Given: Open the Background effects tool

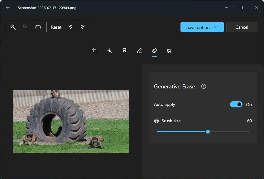Looking at the screenshot, I should [x=170, y=51].
